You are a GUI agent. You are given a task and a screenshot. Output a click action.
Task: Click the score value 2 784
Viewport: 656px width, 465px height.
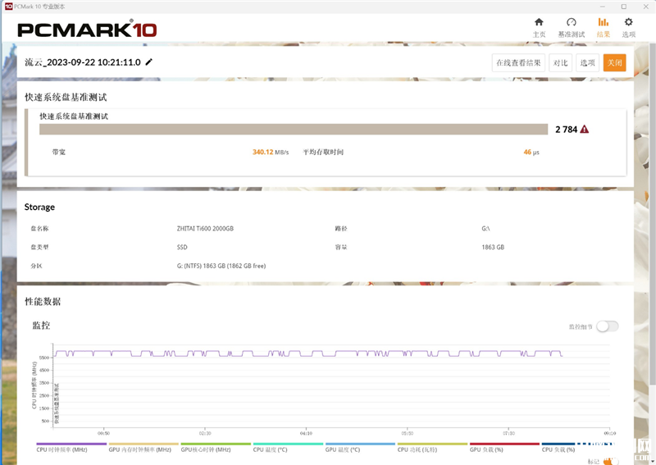tap(566, 130)
